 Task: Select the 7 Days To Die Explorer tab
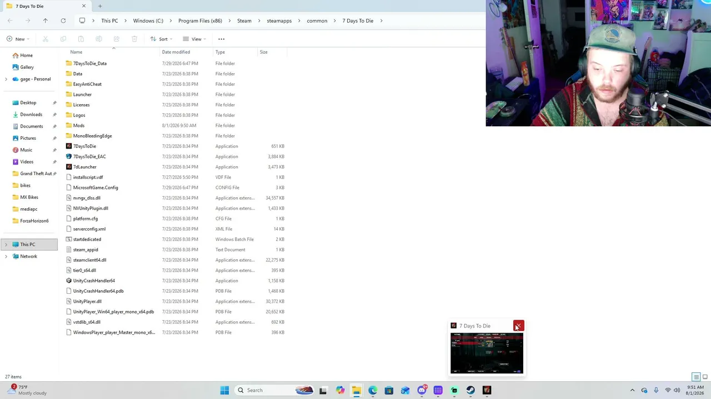click(46, 6)
